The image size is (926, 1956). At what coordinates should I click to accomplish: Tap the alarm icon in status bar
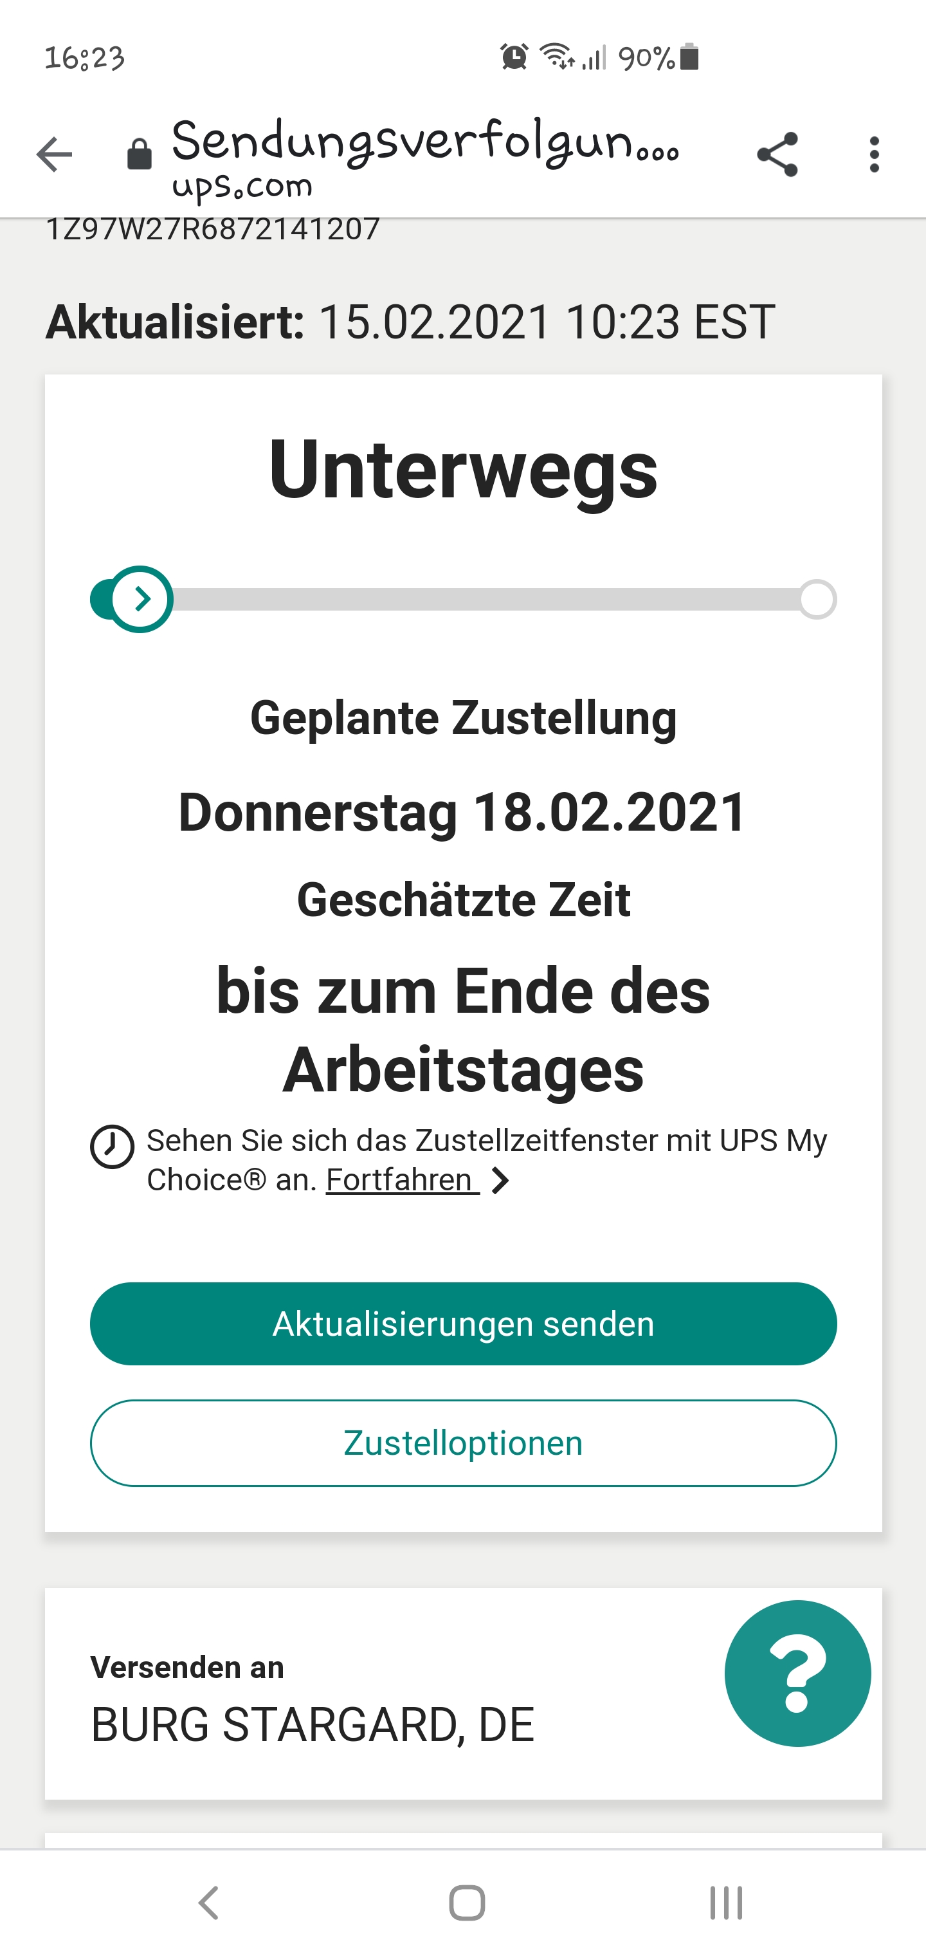pos(514,57)
